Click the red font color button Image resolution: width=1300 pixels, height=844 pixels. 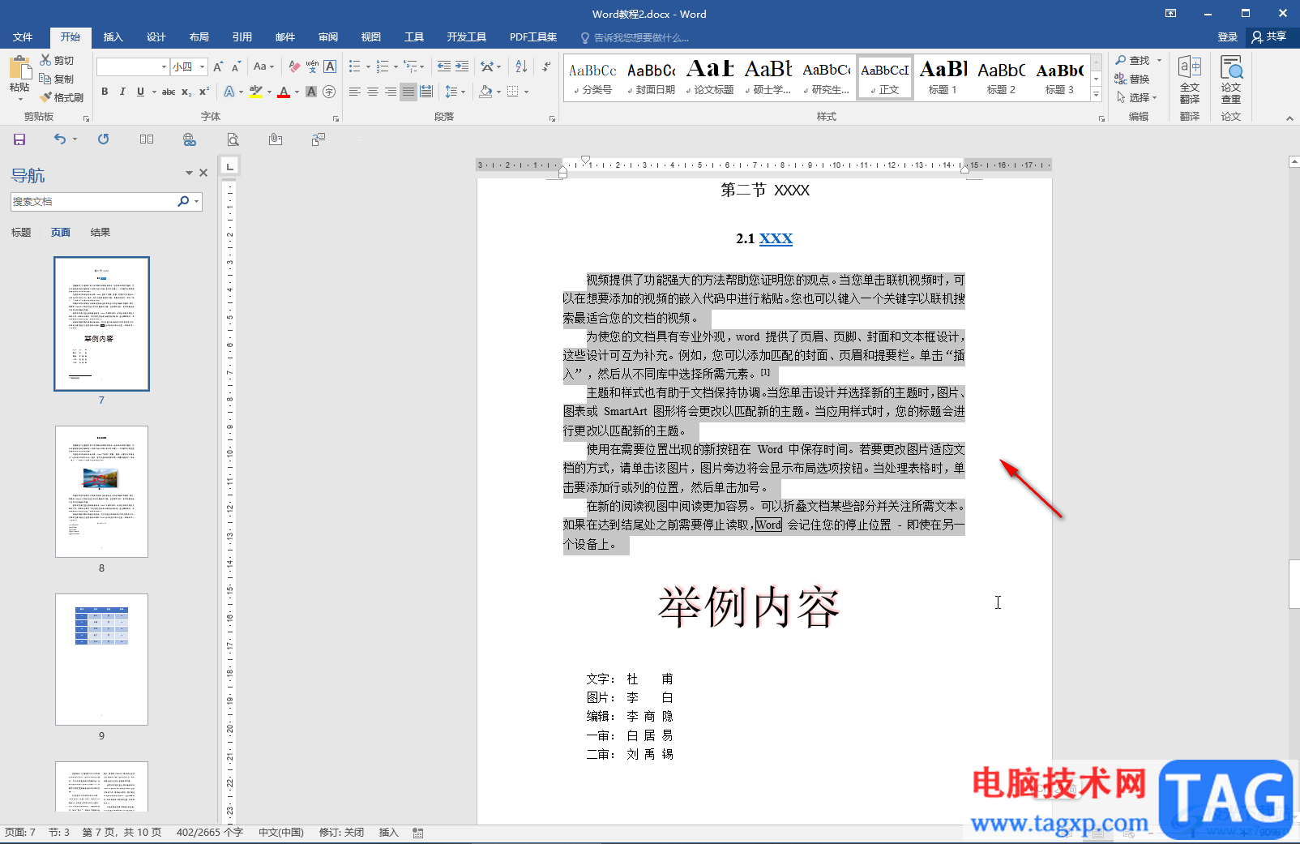click(x=284, y=92)
